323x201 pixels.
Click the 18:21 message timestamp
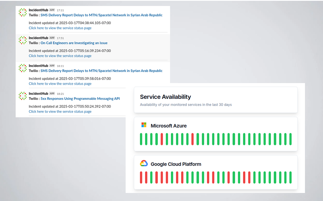click(x=60, y=94)
